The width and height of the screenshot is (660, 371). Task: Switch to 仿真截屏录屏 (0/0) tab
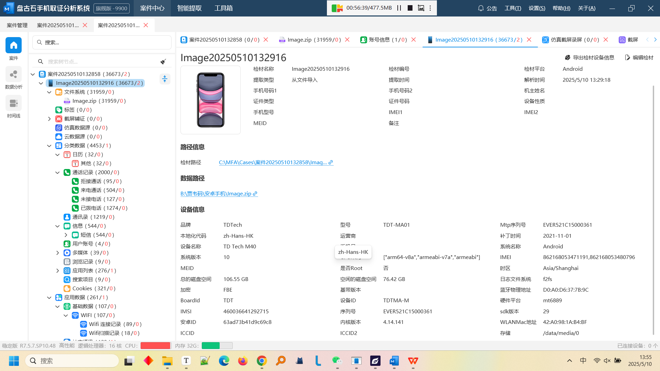point(571,40)
